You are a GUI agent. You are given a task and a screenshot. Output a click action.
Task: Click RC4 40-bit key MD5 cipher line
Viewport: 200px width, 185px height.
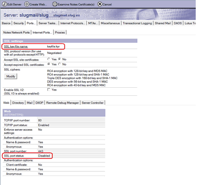pyautogui.click(x=76, y=85)
